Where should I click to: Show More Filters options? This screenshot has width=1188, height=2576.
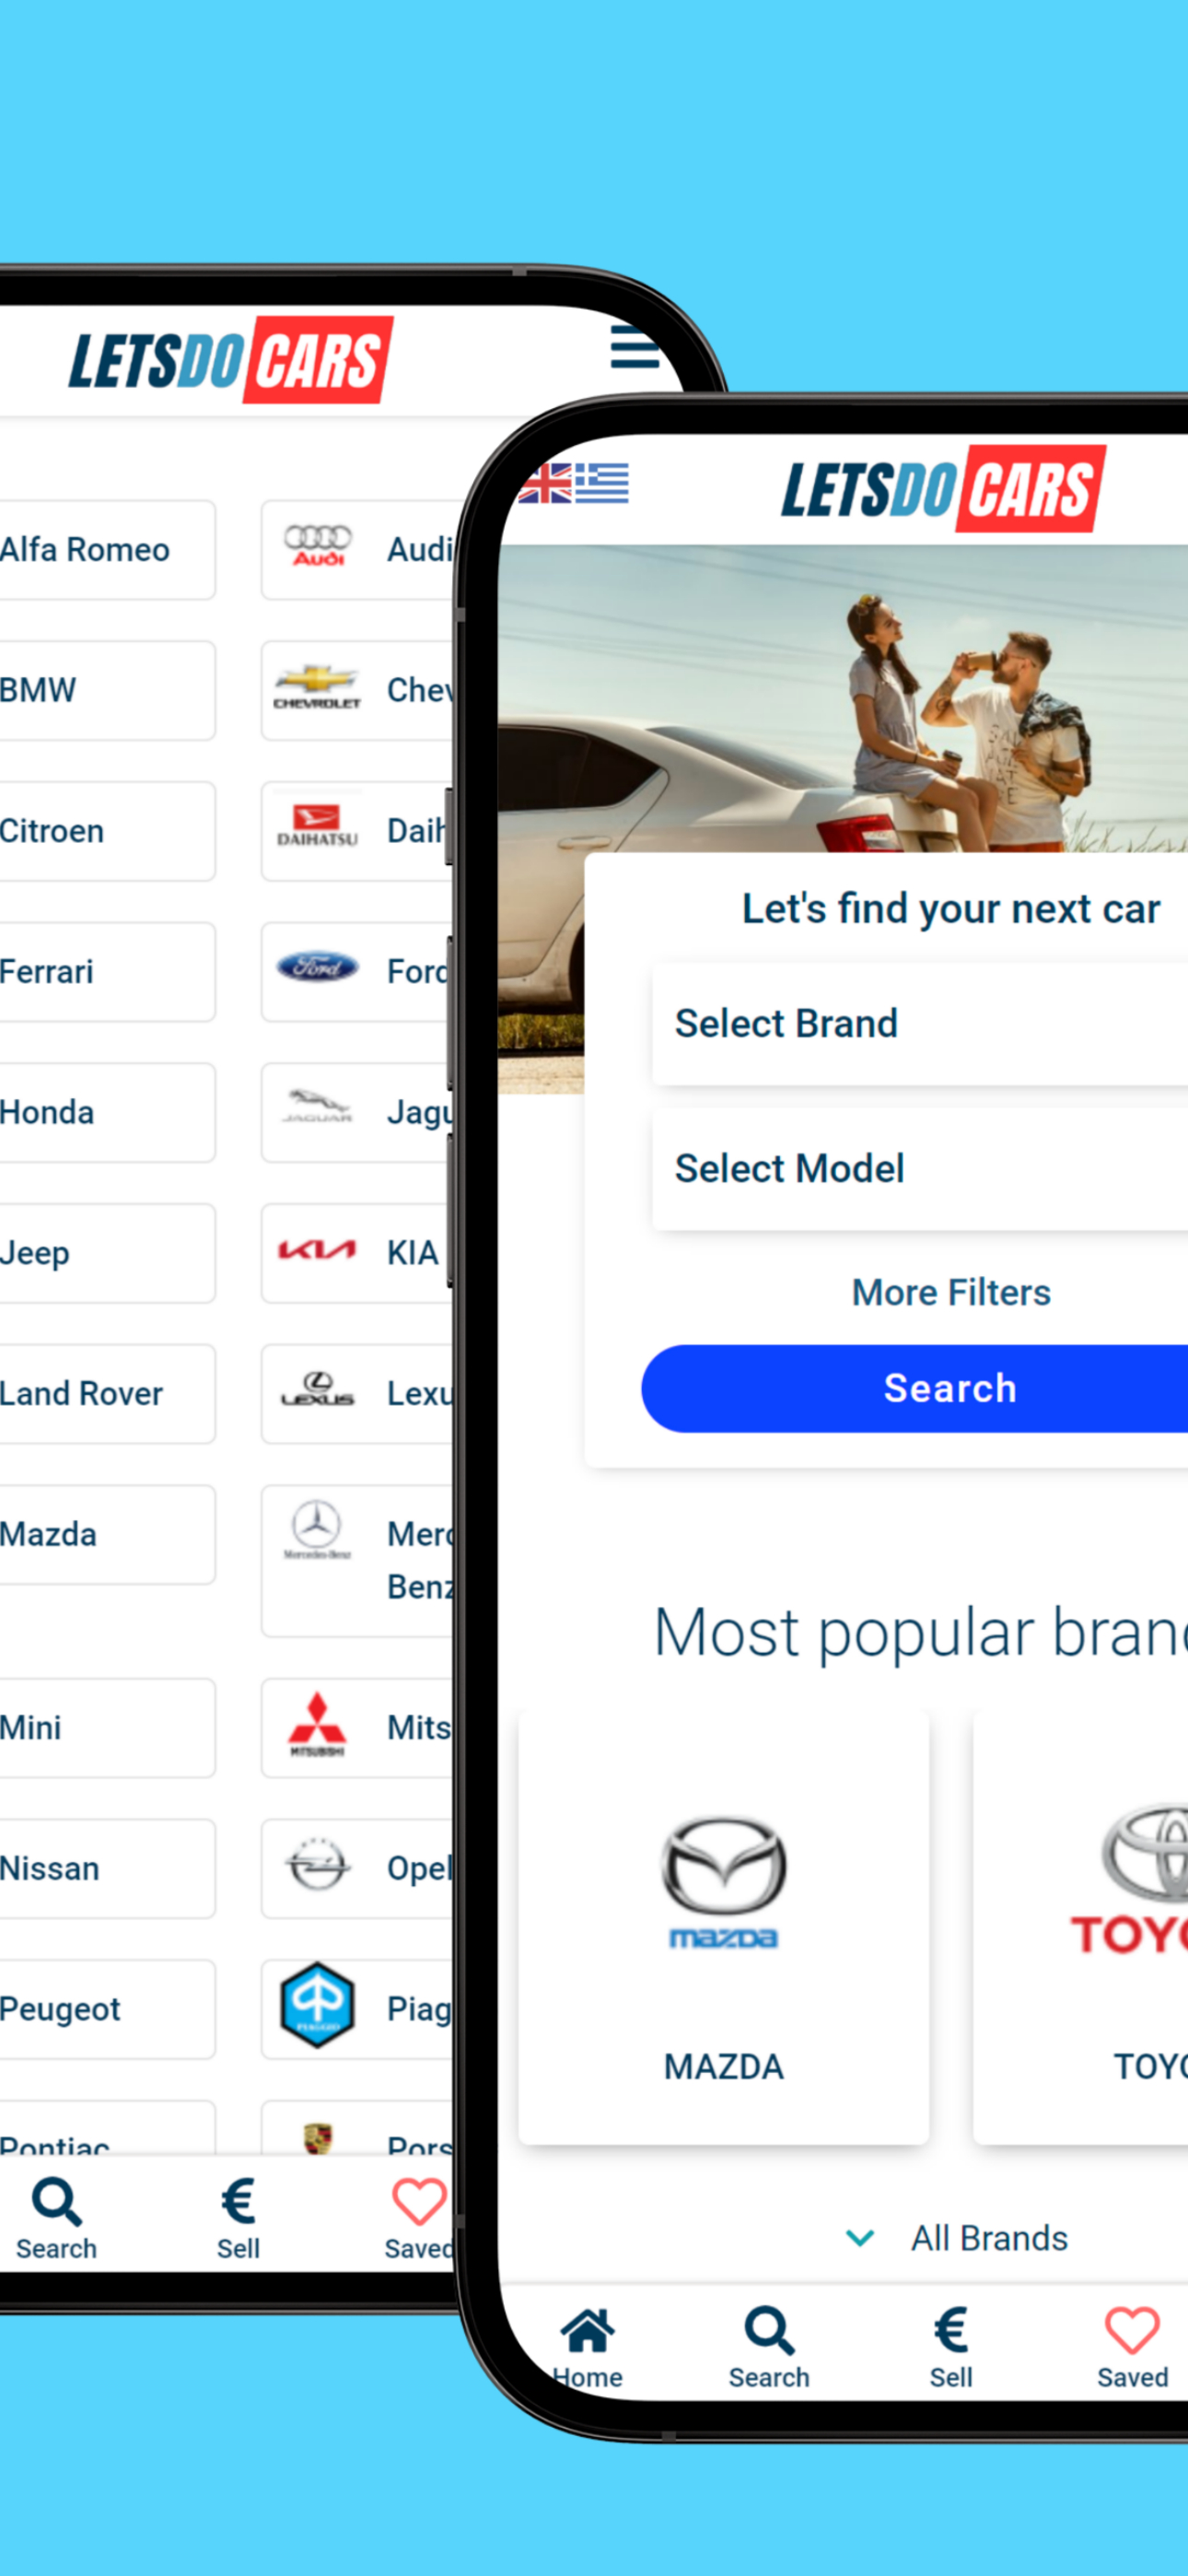pos(951,1292)
